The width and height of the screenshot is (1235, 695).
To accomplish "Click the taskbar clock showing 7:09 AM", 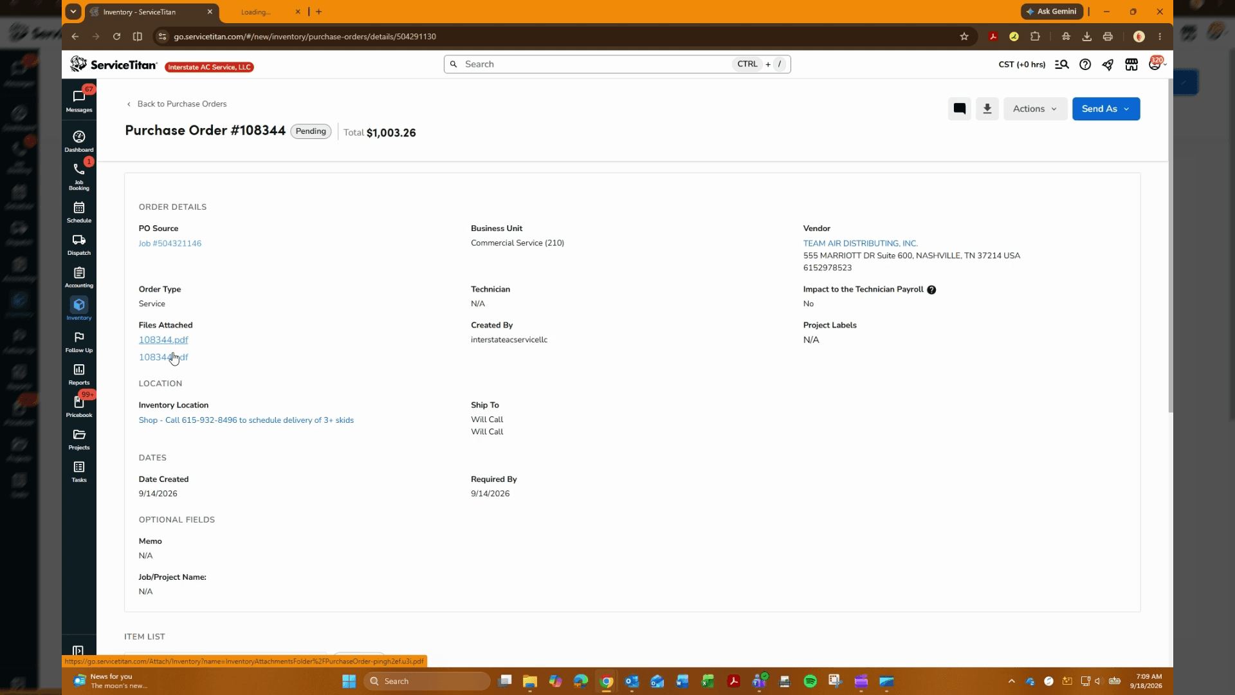I will pos(1146,681).
